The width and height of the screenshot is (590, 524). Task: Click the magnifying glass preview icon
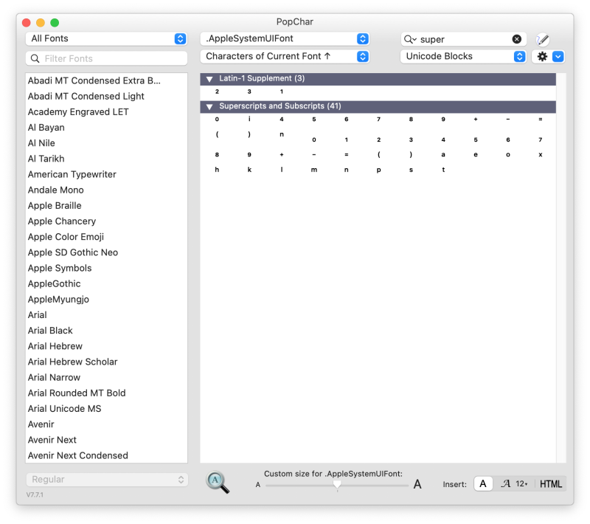tap(218, 482)
